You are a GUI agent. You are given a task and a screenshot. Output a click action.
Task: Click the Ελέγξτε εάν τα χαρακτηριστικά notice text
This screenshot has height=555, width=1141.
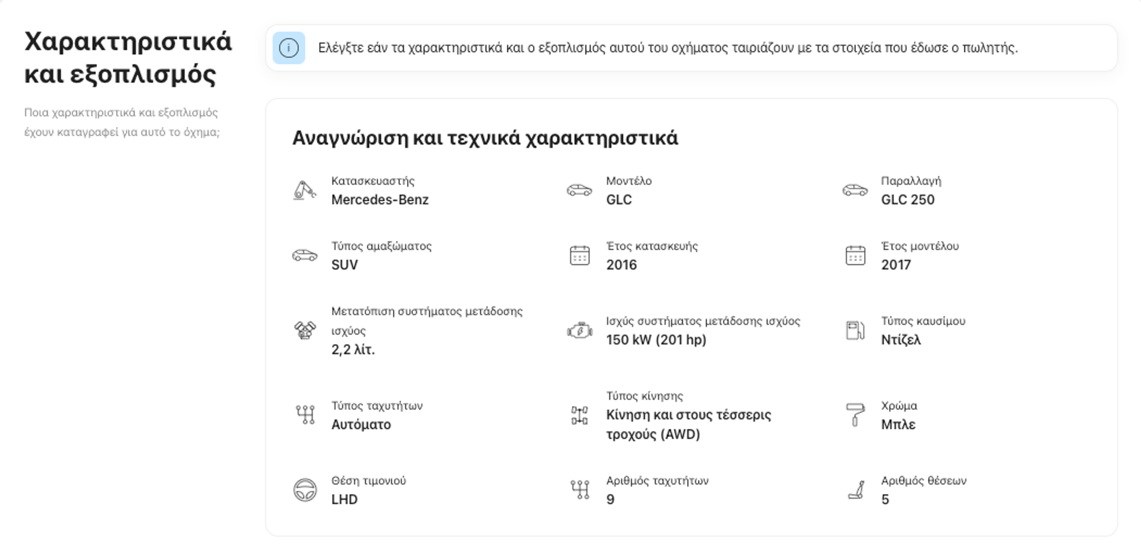tap(668, 48)
